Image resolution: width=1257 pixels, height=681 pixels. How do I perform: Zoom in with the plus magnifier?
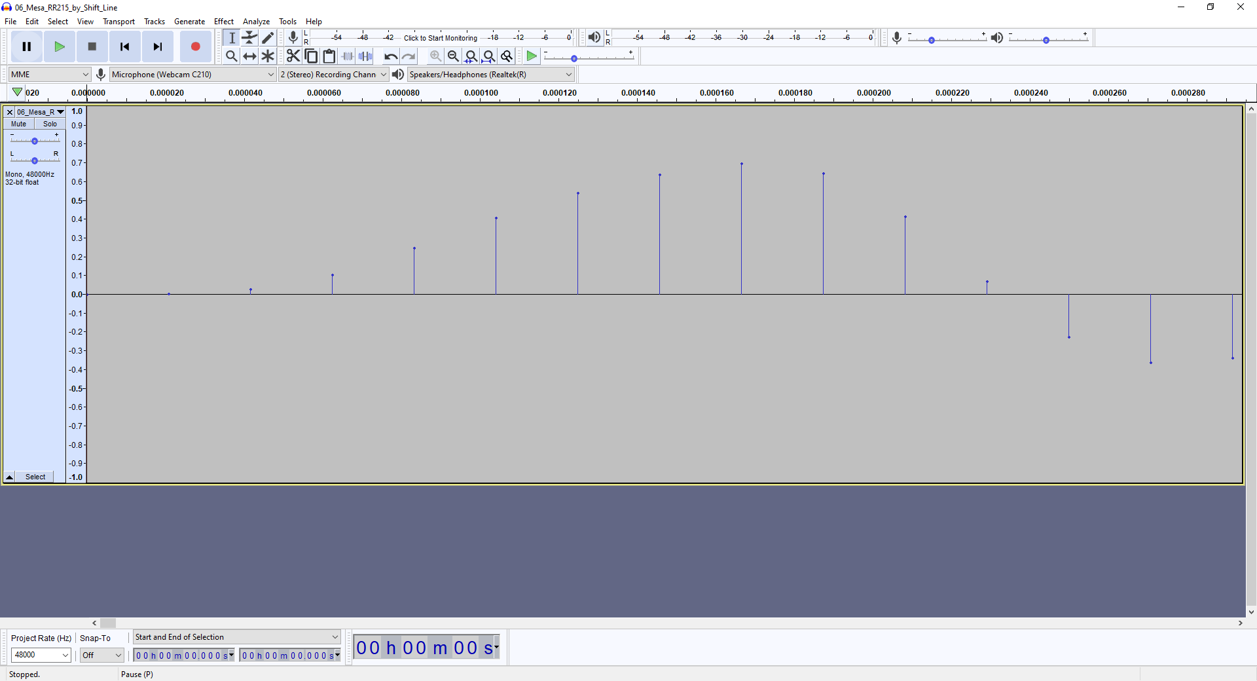click(435, 56)
